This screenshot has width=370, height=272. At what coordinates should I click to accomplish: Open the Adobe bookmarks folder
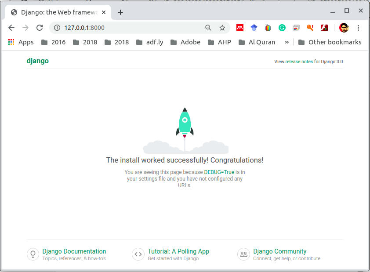click(x=185, y=42)
